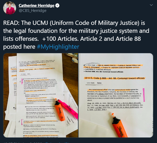The image size is (157, 143).
Task: Click the '10 U.S. Code § 802' heading in left photo
Action: tap(37, 69)
